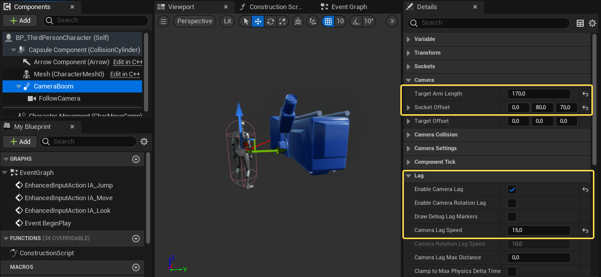Viewport: 601px width, 277px height.
Task: Open the Perspective view mode dropdown
Action: (195, 21)
